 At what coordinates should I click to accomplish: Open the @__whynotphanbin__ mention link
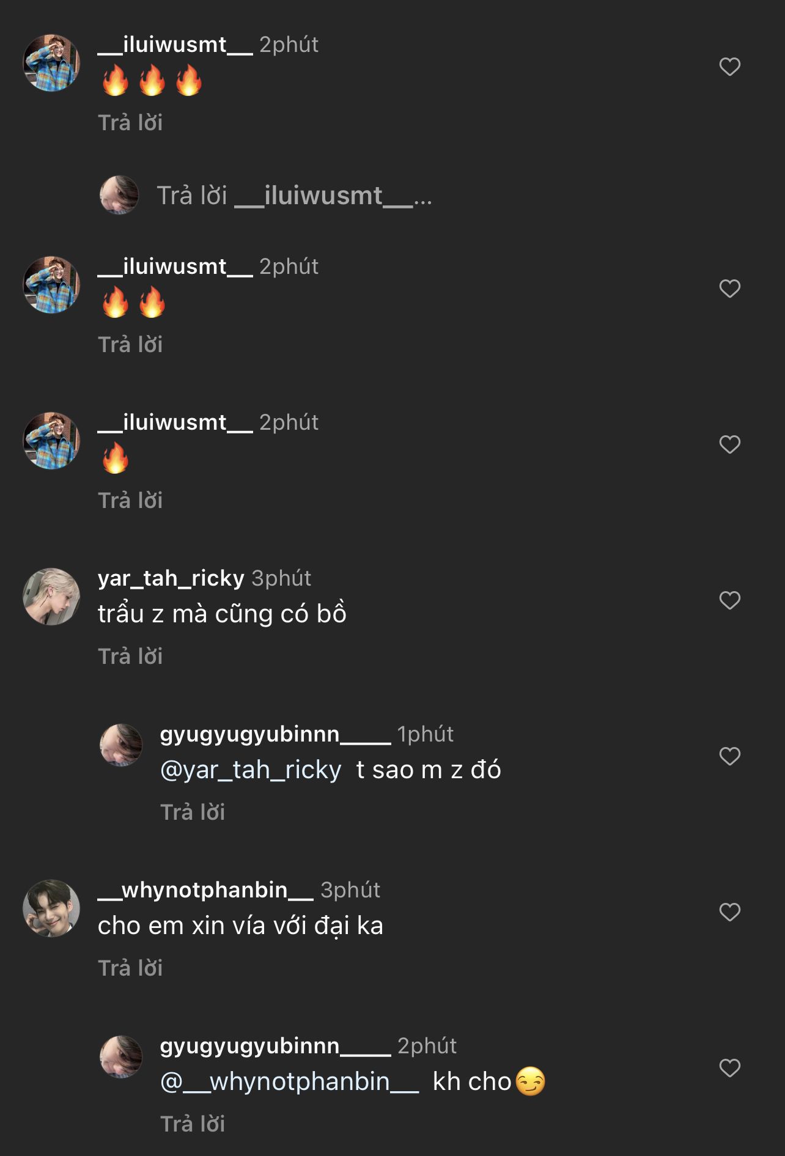289,1081
